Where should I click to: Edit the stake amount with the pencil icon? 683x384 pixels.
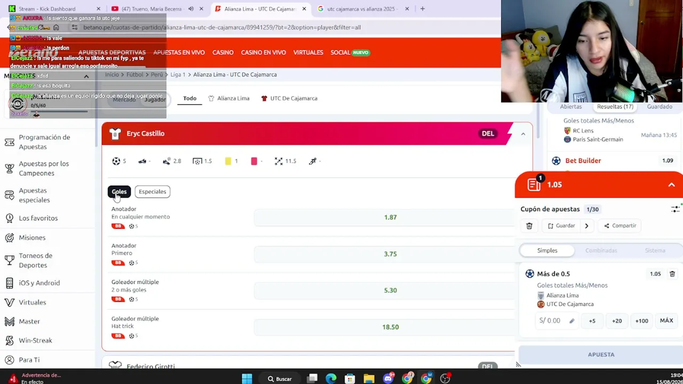(571, 321)
